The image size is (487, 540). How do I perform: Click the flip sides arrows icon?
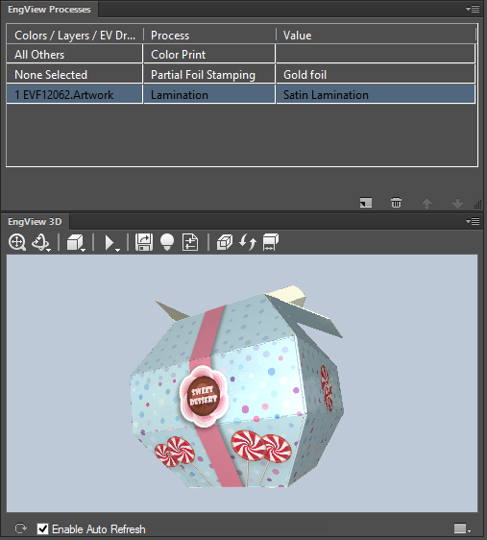(248, 242)
